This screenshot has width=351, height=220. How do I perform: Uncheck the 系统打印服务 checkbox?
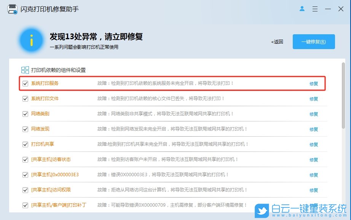point(25,83)
